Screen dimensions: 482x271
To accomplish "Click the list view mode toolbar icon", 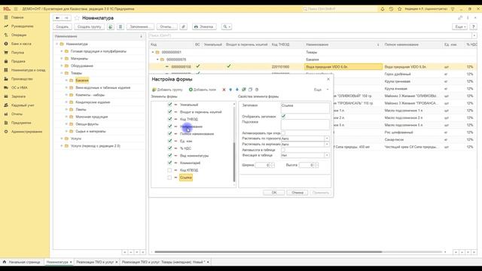I will pos(120,27).
